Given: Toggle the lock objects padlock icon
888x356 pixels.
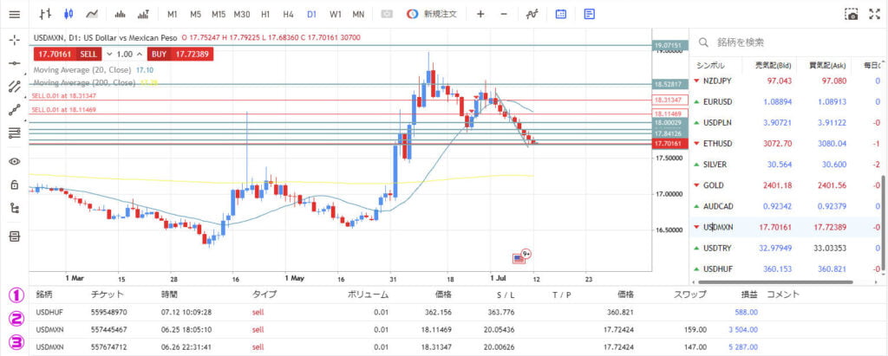Looking at the screenshot, I should 14,184.
